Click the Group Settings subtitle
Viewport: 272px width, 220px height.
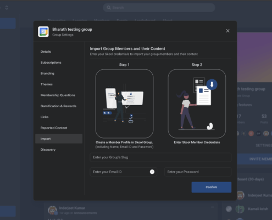(63, 35)
